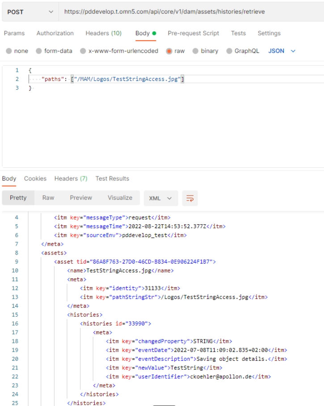Choose the binary body radio button

click(x=196, y=51)
